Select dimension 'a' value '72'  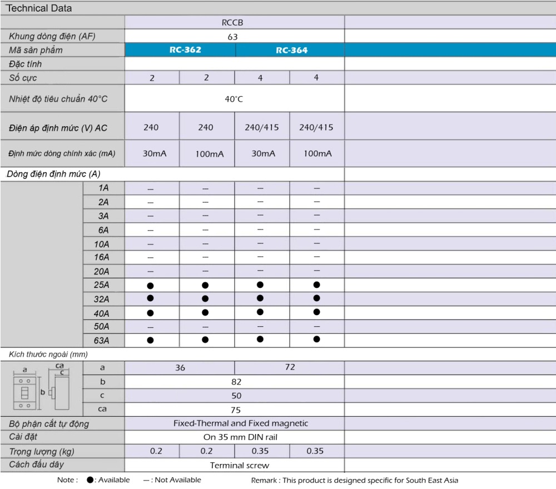pos(290,367)
